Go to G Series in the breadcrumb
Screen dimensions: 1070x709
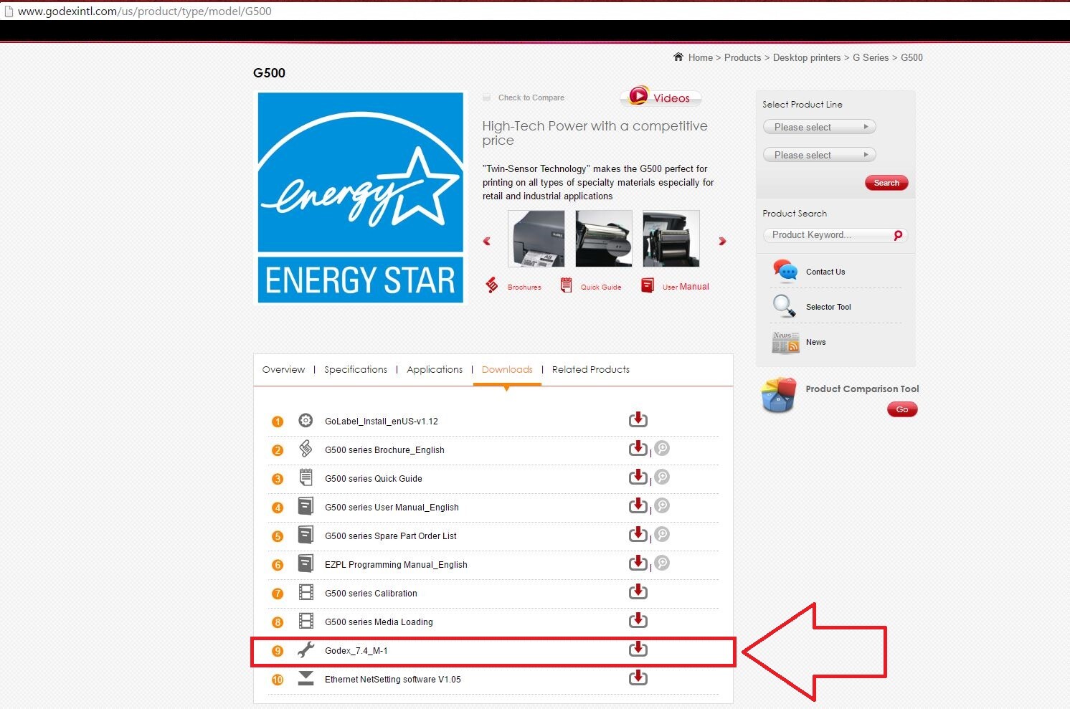click(x=871, y=57)
